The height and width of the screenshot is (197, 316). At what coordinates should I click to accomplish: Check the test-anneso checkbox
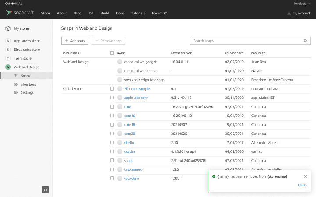(112, 169)
